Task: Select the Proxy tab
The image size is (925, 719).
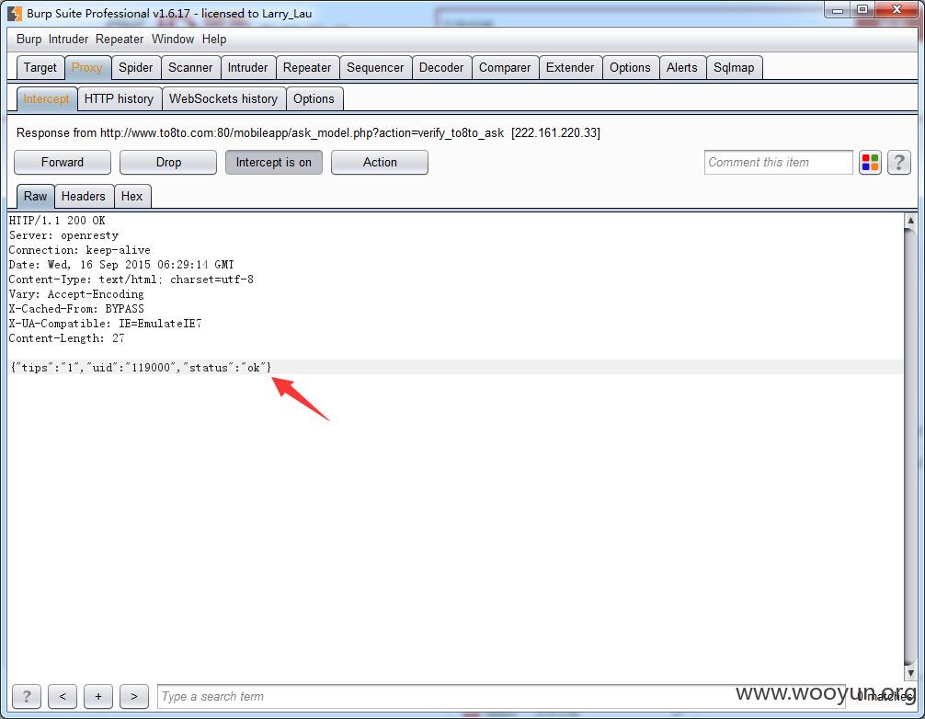Action: [87, 68]
